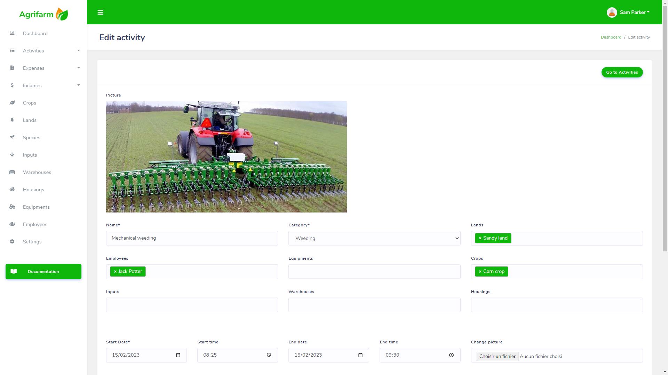Click the Go to Activities button

622,72
